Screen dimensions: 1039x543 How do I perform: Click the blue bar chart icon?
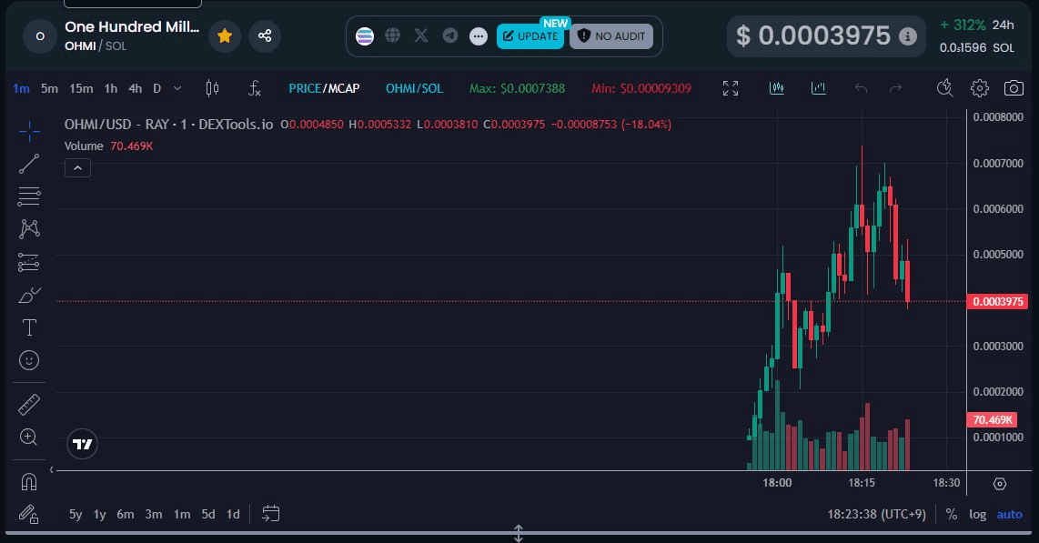coord(818,88)
